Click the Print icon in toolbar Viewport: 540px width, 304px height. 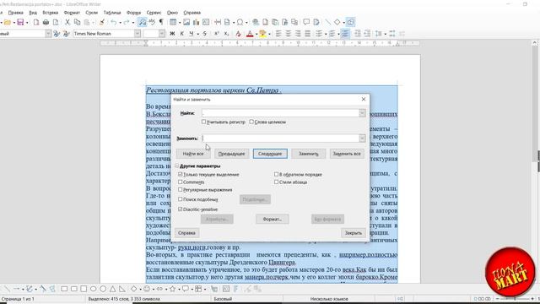46,23
